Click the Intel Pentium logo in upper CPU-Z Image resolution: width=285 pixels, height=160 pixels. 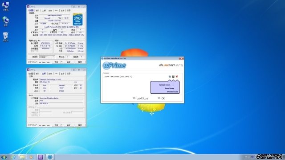77,20
